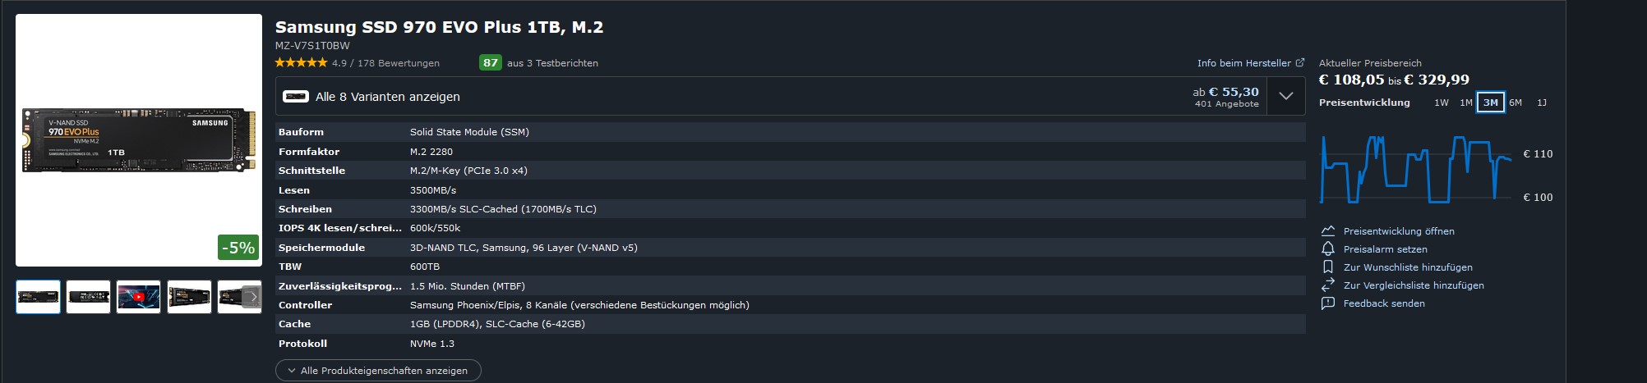Image resolution: width=1647 pixels, height=383 pixels.
Task: Select the 1W price history range
Action: pos(1442,103)
